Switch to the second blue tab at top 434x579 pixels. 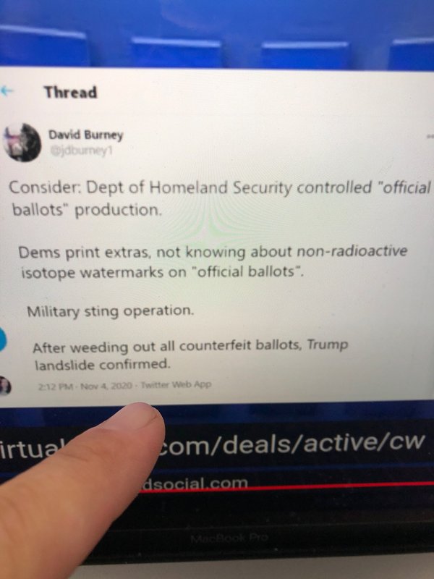(x=176, y=52)
